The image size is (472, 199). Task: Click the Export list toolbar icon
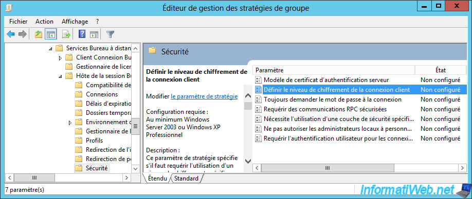(x=66, y=34)
